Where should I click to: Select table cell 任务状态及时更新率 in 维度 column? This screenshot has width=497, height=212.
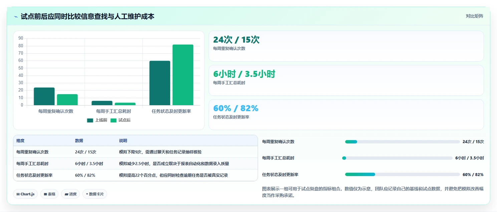pyautogui.click(x=34, y=175)
